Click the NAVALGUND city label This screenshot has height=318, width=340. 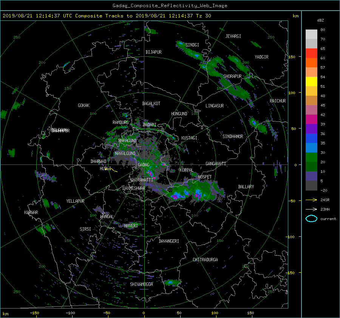(x=125, y=154)
